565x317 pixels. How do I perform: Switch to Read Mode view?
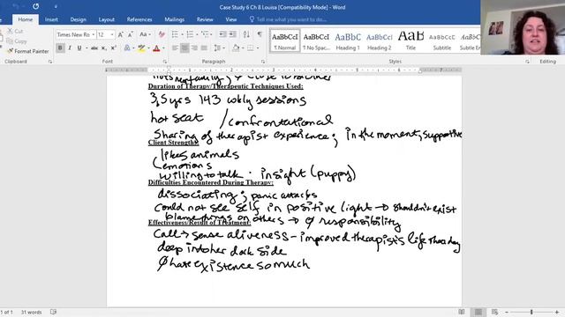(x=462, y=312)
